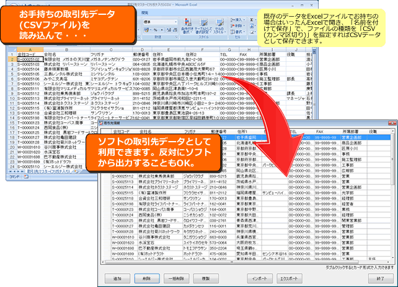Click the 会社名 column header in dialog
Screen dimensions: 398x287
161,132
